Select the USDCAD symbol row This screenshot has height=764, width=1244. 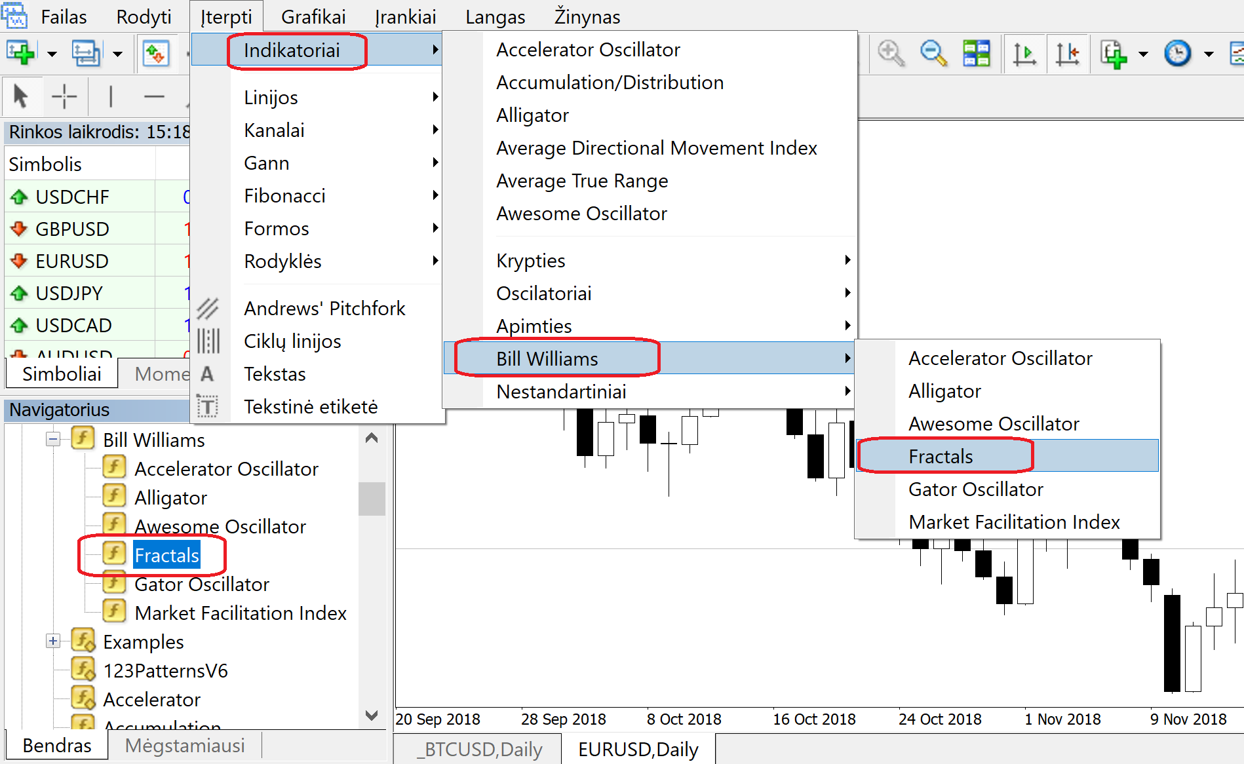coord(97,325)
